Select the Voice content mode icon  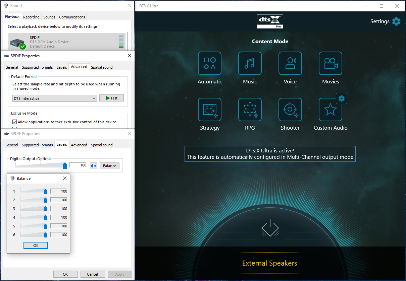click(x=290, y=63)
